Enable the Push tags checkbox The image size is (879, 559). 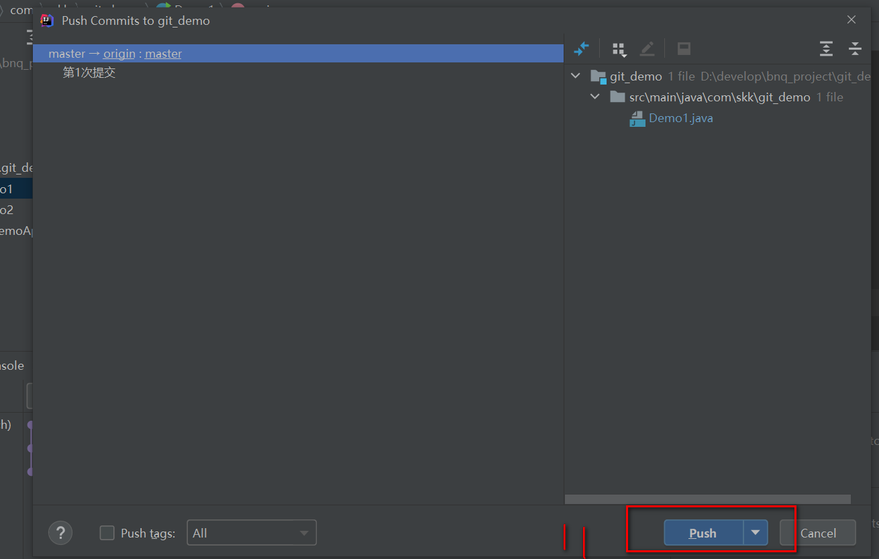click(x=107, y=533)
